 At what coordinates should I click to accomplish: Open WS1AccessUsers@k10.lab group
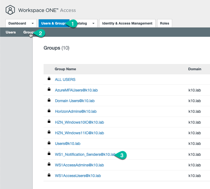(78, 176)
